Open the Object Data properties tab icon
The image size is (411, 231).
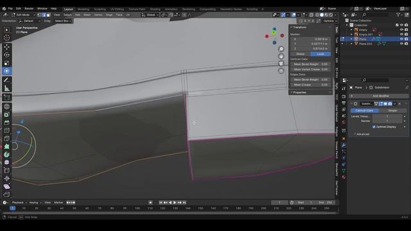coord(344,171)
